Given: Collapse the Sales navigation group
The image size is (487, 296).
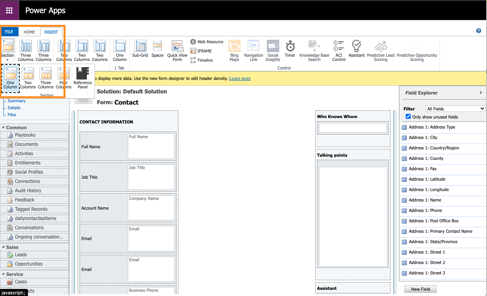Looking at the screenshot, I should [x=3, y=247].
